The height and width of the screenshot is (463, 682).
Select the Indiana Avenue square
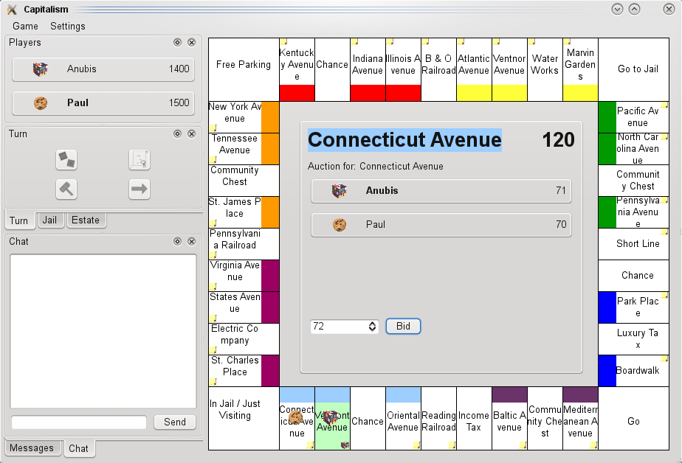[x=368, y=69]
